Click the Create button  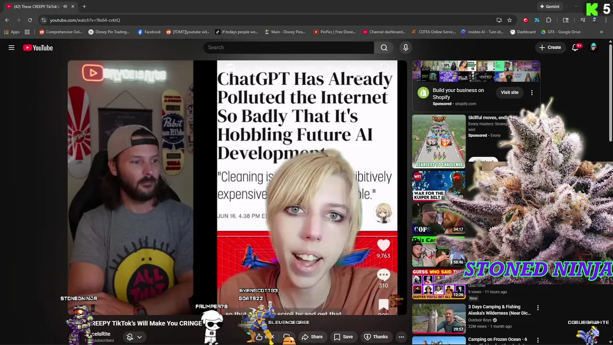click(550, 47)
